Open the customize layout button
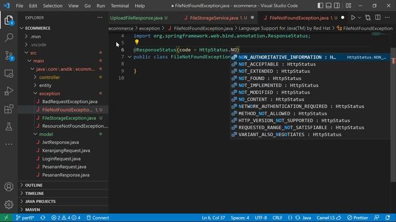This screenshot has height=222, width=396. tap(348, 6)
